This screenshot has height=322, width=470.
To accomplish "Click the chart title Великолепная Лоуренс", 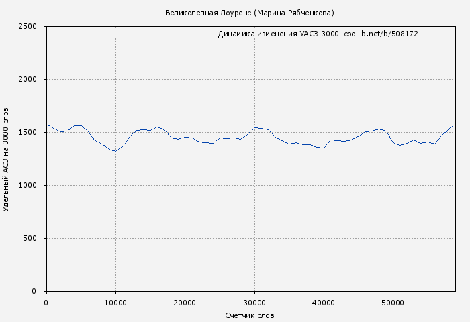I will pos(249,13).
